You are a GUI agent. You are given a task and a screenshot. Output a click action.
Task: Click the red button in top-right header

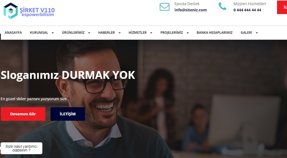coord(282,7)
